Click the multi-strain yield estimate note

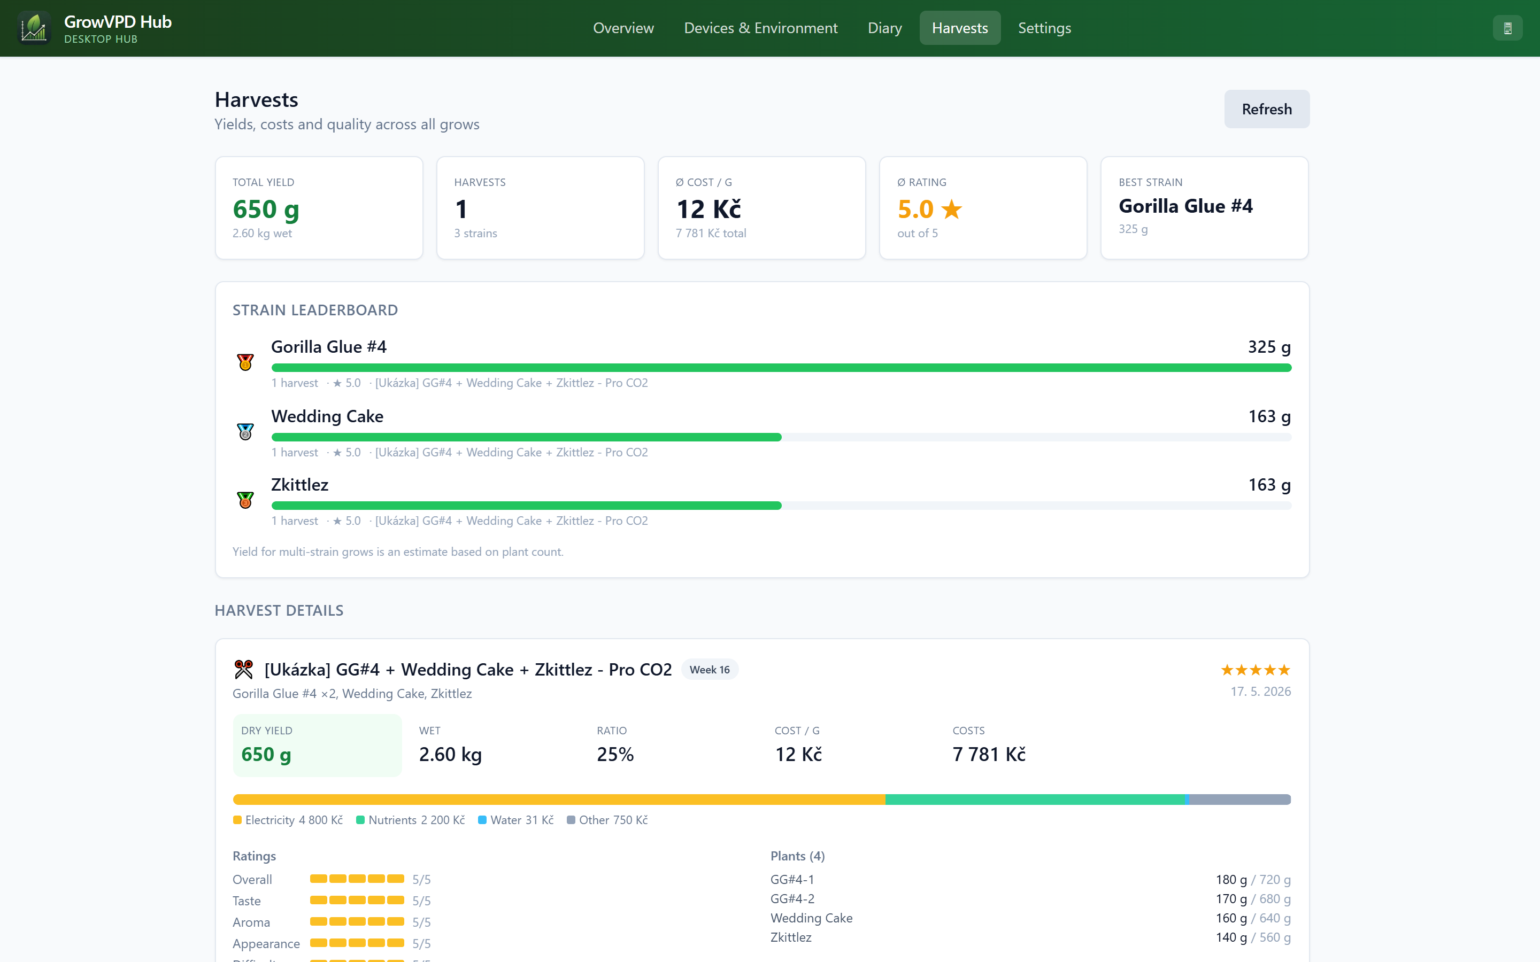398,552
